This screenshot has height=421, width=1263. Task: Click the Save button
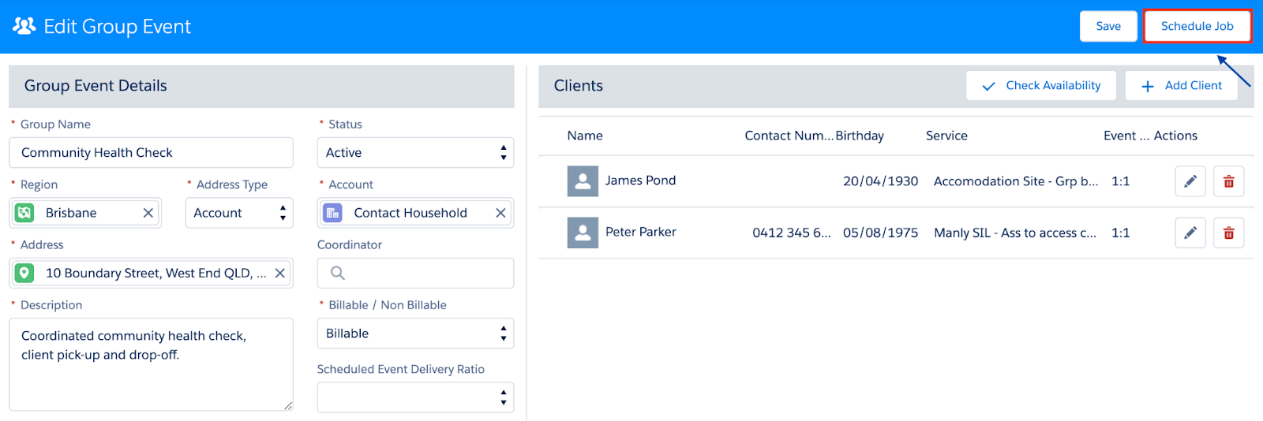[x=1108, y=26]
